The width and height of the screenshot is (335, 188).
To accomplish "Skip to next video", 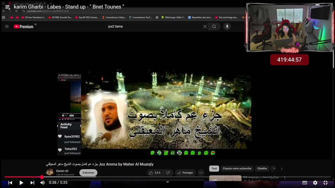I will tap(32, 183).
